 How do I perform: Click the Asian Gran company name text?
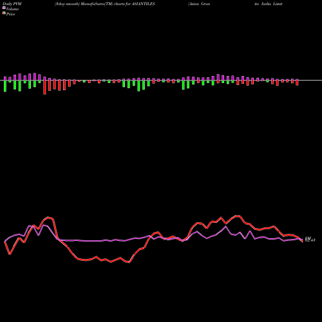[199, 4]
